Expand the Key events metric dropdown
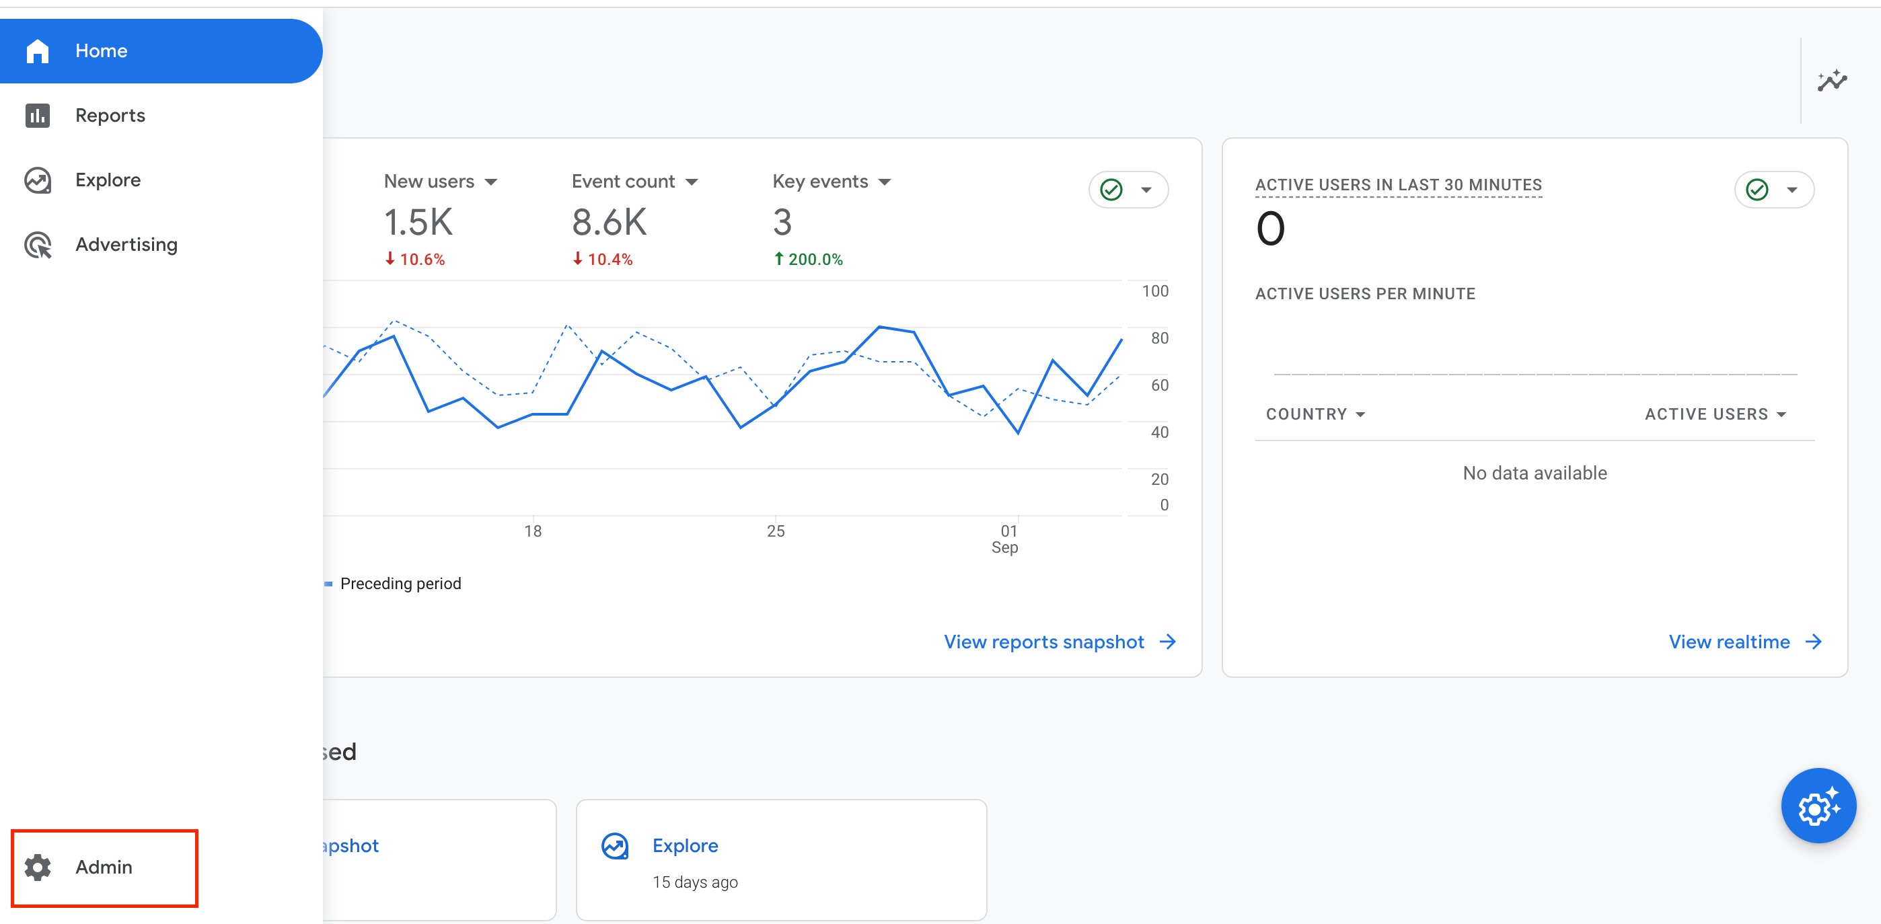1881x924 pixels. [884, 182]
